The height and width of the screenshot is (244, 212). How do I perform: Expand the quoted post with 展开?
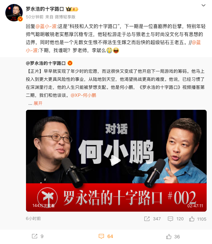38,103
